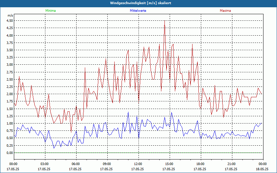Select the 1,50 y-axis tick label
The image size is (277, 173).
(10, 109)
